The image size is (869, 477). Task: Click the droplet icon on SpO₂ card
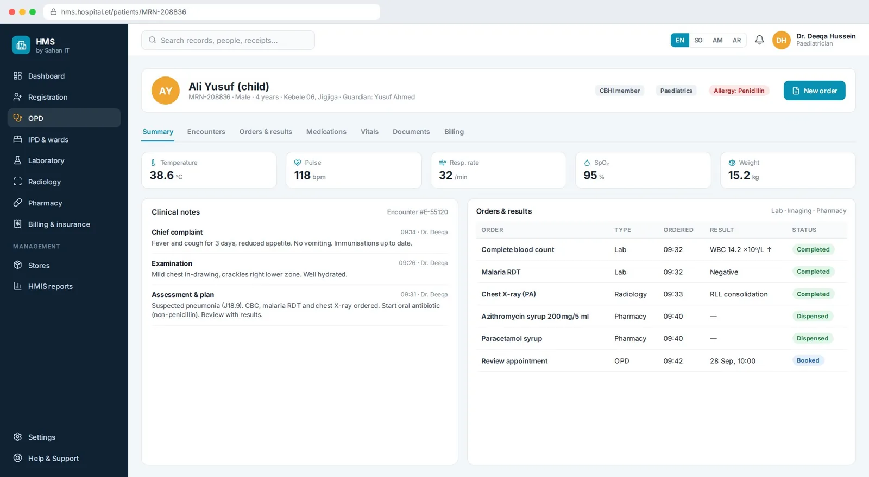(x=587, y=163)
